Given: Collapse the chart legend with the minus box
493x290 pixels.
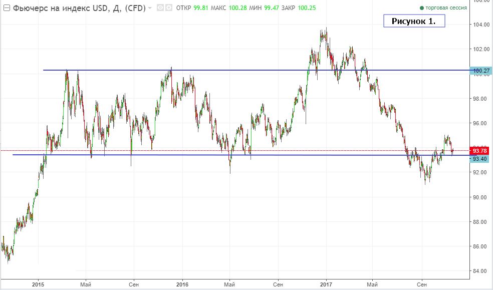Looking at the screenshot, I should [6, 8].
